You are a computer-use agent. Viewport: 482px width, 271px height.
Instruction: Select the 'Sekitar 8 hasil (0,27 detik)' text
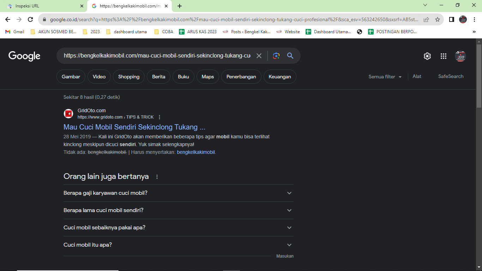(92, 97)
